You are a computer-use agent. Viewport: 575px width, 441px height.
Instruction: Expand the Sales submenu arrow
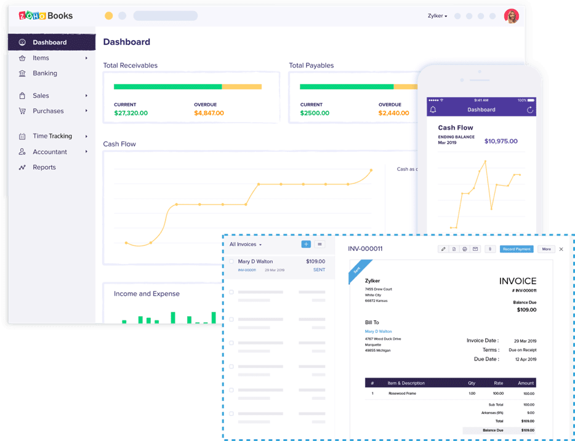[x=87, y=95]
